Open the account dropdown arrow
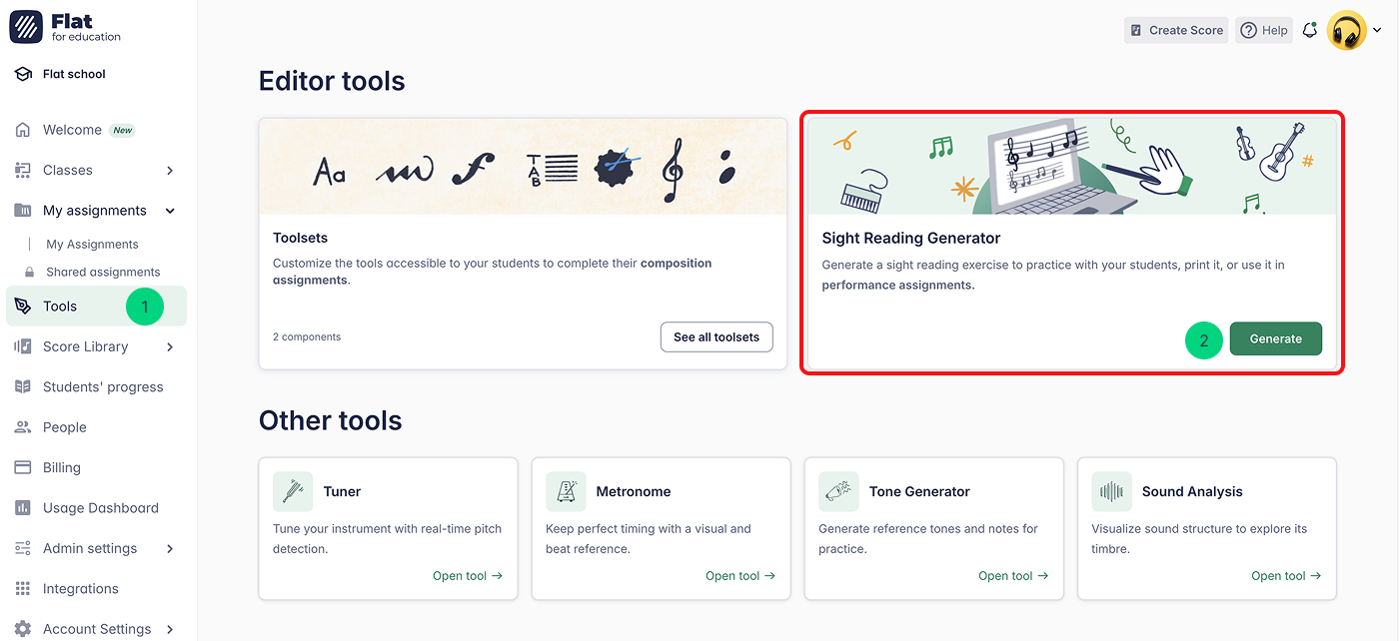This screenshot has width=1399, height=641. pyautogui.click(x=1377, y=31)
